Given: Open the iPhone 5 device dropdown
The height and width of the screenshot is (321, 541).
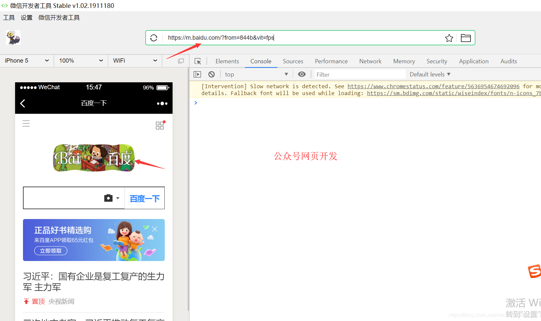Looking at the screenshot, I should coord(26,60).
